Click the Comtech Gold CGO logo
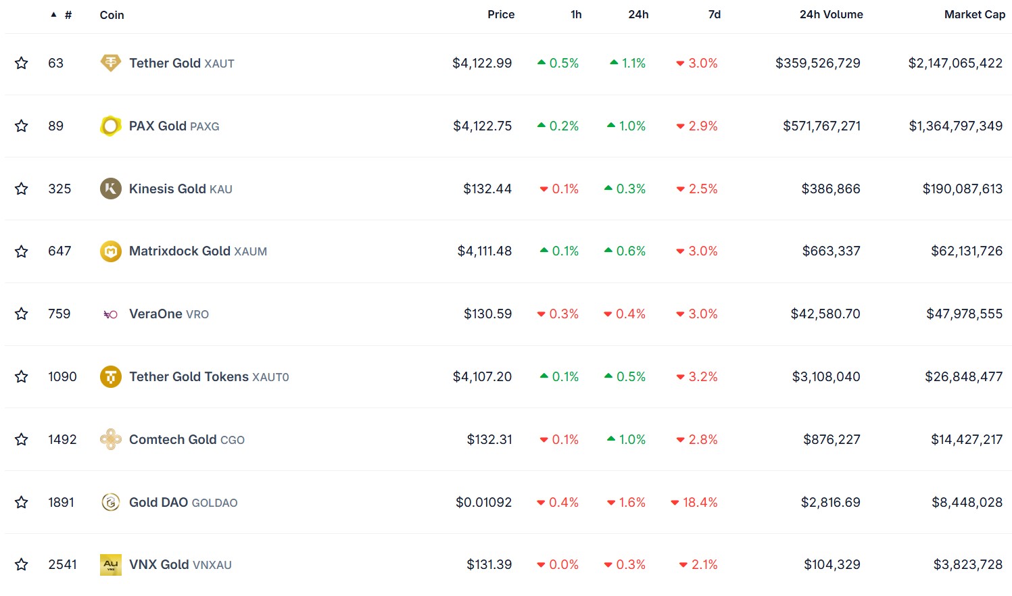The image size is (1012, 596). (110, 439)
